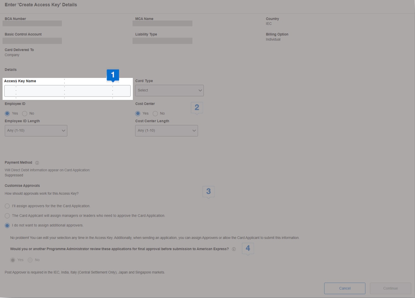415x298 pixels.
Task: Select "Yes" for Programme Administrator final review
Action: (x=13, y=260)
